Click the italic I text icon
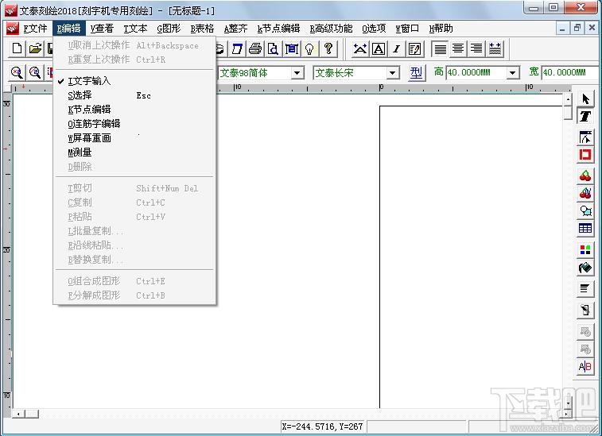Screen dimensions: 602x436 (x=397, y=48)
